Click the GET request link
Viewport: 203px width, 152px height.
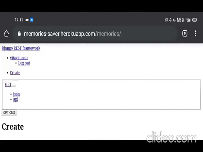8,85
